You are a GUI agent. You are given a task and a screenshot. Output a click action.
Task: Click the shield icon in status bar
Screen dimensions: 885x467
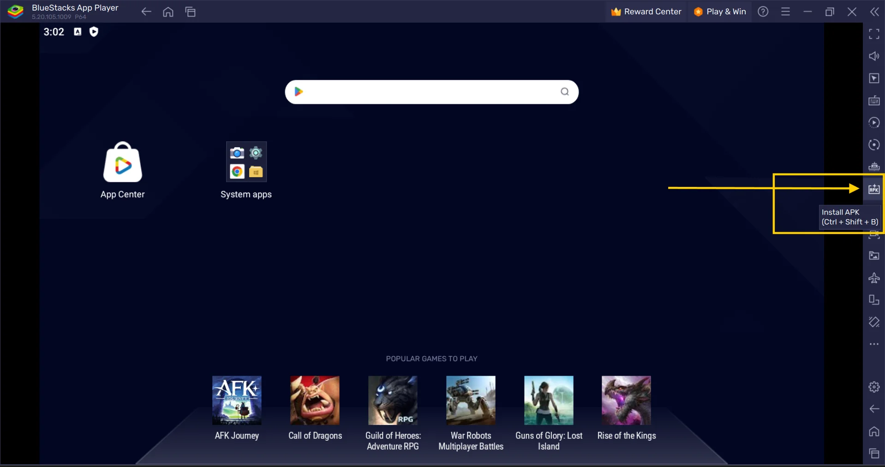94,31
